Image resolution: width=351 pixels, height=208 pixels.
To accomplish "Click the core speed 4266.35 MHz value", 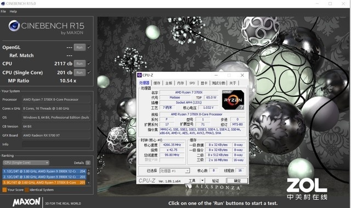I will click(x=172, y=145).
